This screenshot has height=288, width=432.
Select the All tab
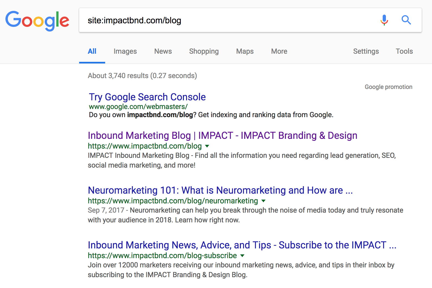(x=92, y=51)
